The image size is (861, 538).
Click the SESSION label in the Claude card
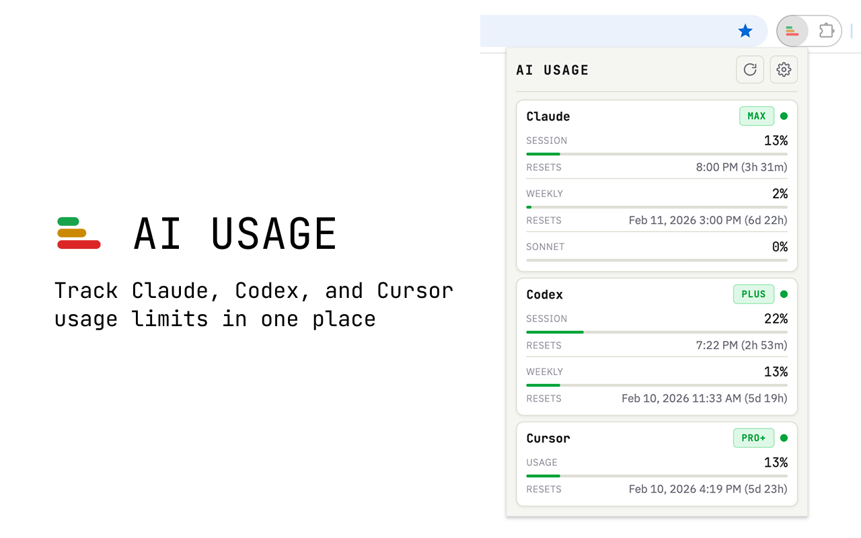coord(547,141)
